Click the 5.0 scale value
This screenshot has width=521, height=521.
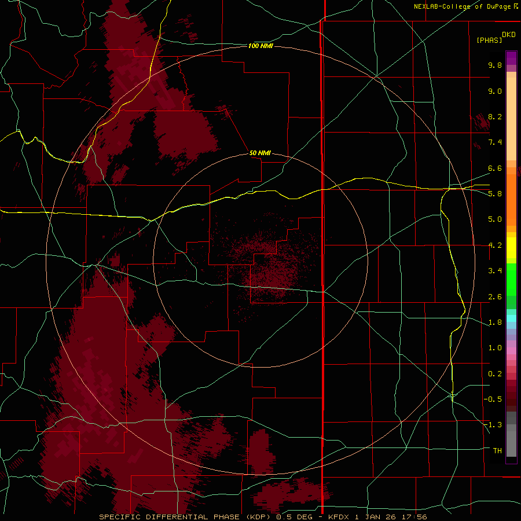coord(495,219)
